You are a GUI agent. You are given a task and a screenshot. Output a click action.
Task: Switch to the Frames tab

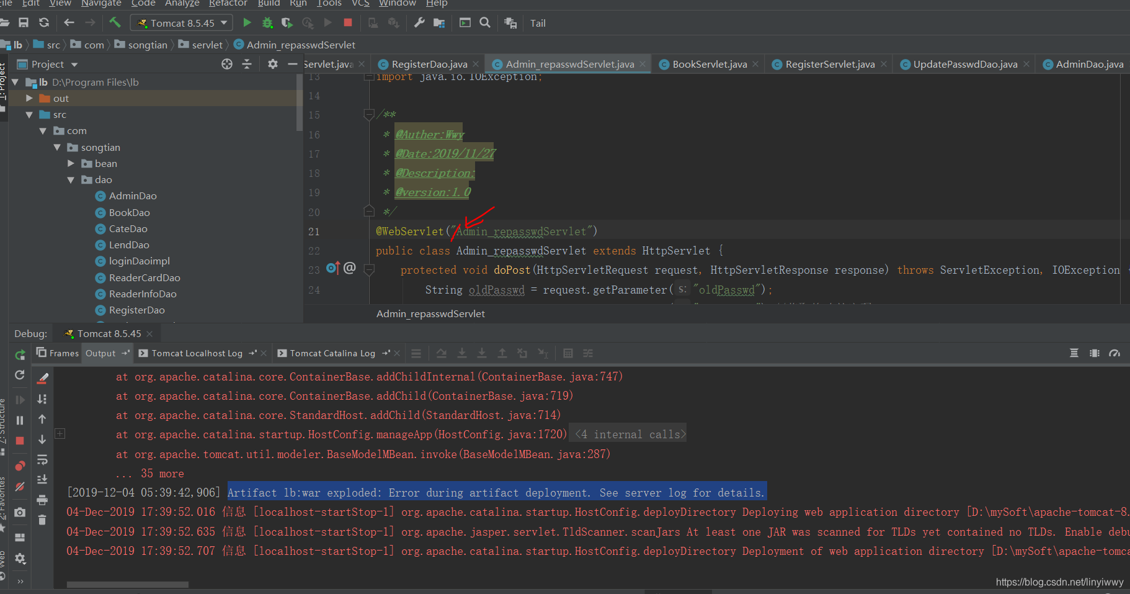[x=58, y=353]
